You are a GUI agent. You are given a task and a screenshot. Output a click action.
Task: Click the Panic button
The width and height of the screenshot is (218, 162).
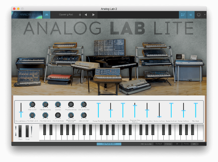click(x=186, y=144)
